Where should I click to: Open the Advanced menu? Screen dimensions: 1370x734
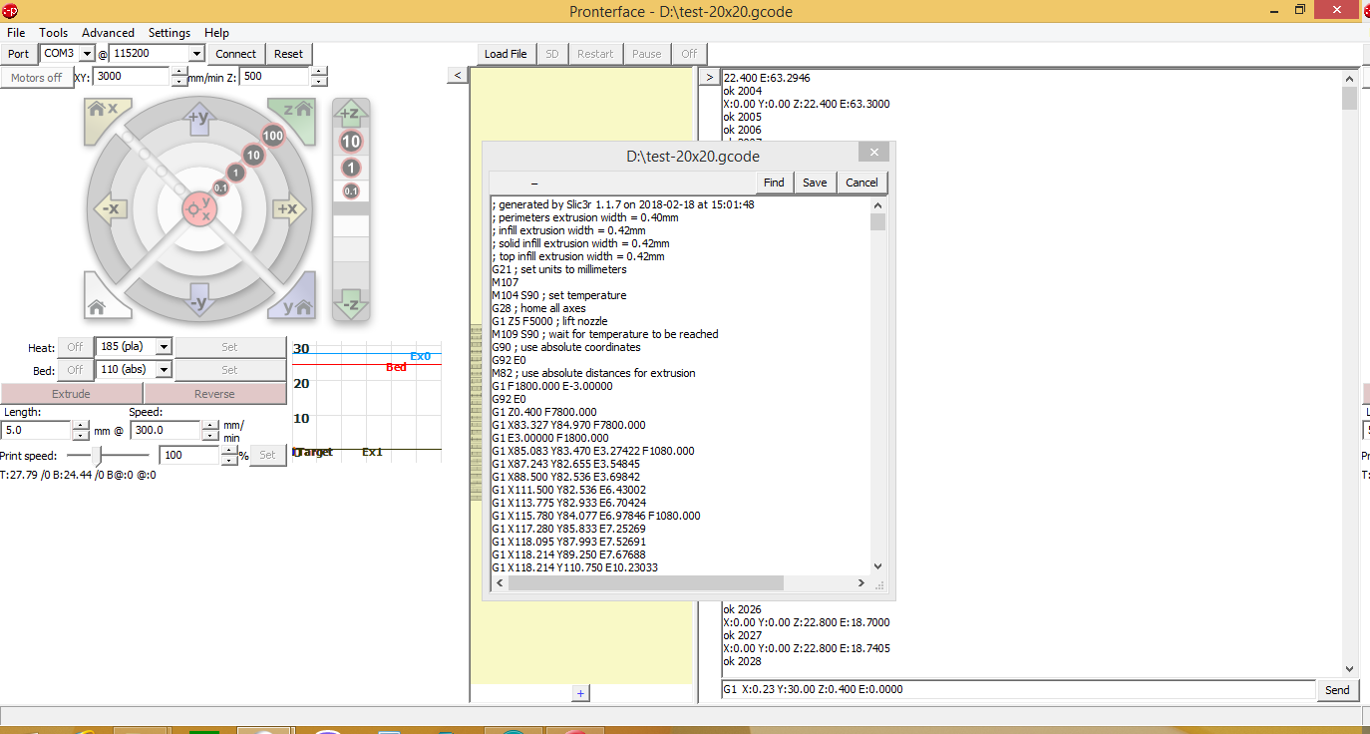click(108, 33)
